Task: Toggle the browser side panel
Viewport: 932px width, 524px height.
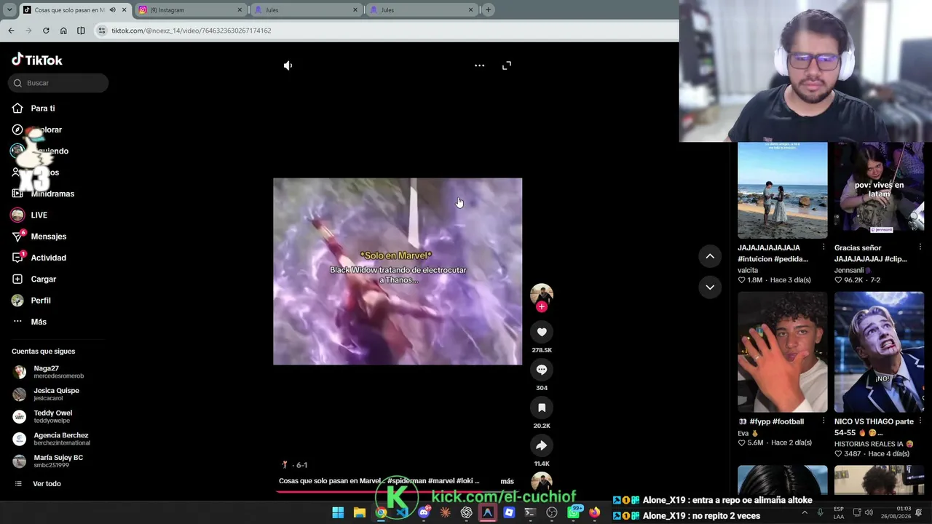Action: click(x=81, y=31)
